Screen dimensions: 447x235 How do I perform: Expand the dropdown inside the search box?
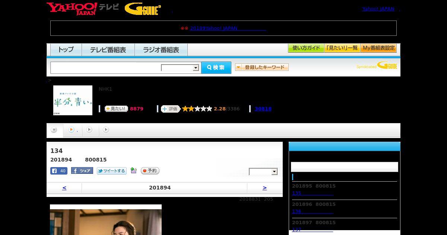click(180, 68)
